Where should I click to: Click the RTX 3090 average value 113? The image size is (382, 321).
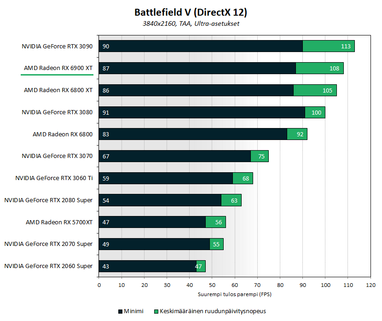346,47
